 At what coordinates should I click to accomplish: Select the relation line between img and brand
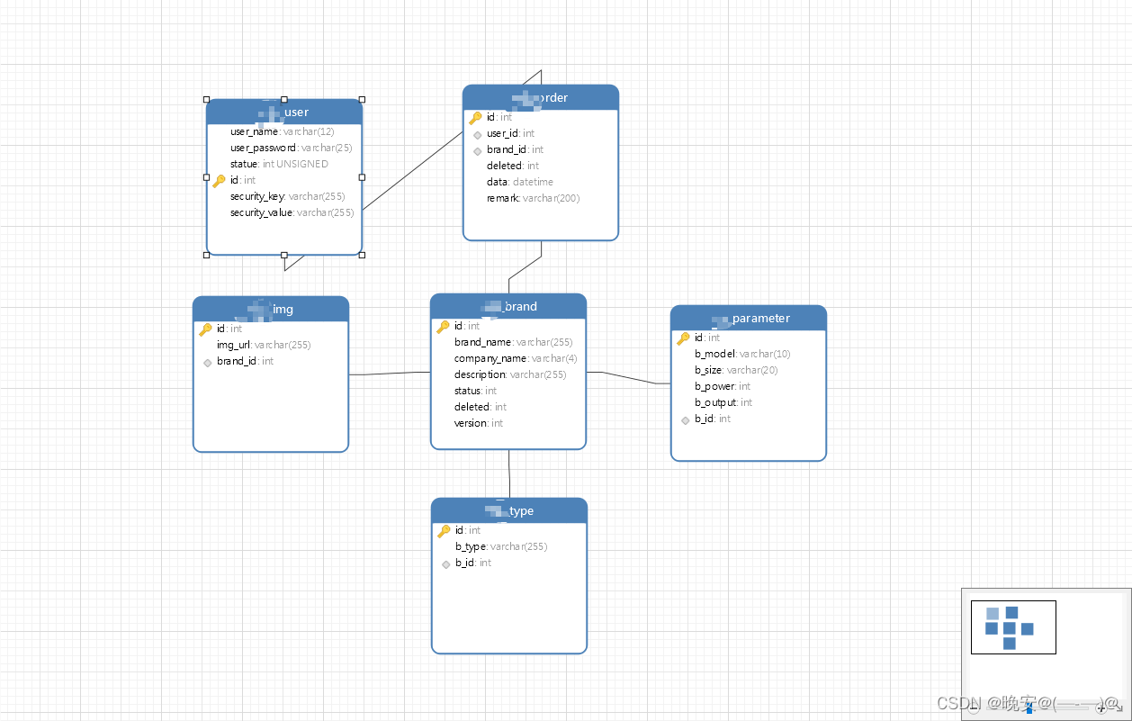coord(390,374)
